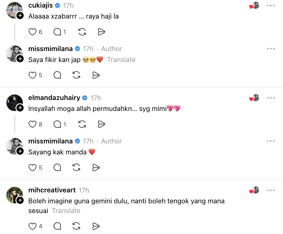Like the 'Saya fikir kan jap' reply

pyautogui.click(x=32, y=75)
